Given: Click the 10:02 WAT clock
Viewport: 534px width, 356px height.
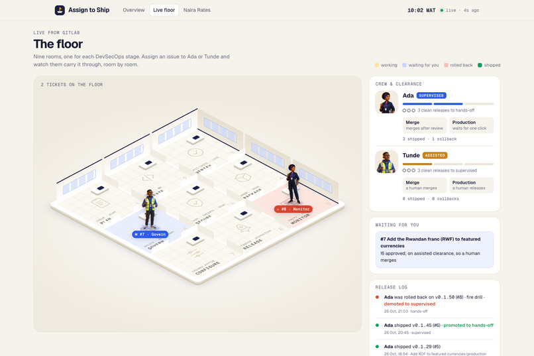Looking at the screenshot, I should click(421, 10).
